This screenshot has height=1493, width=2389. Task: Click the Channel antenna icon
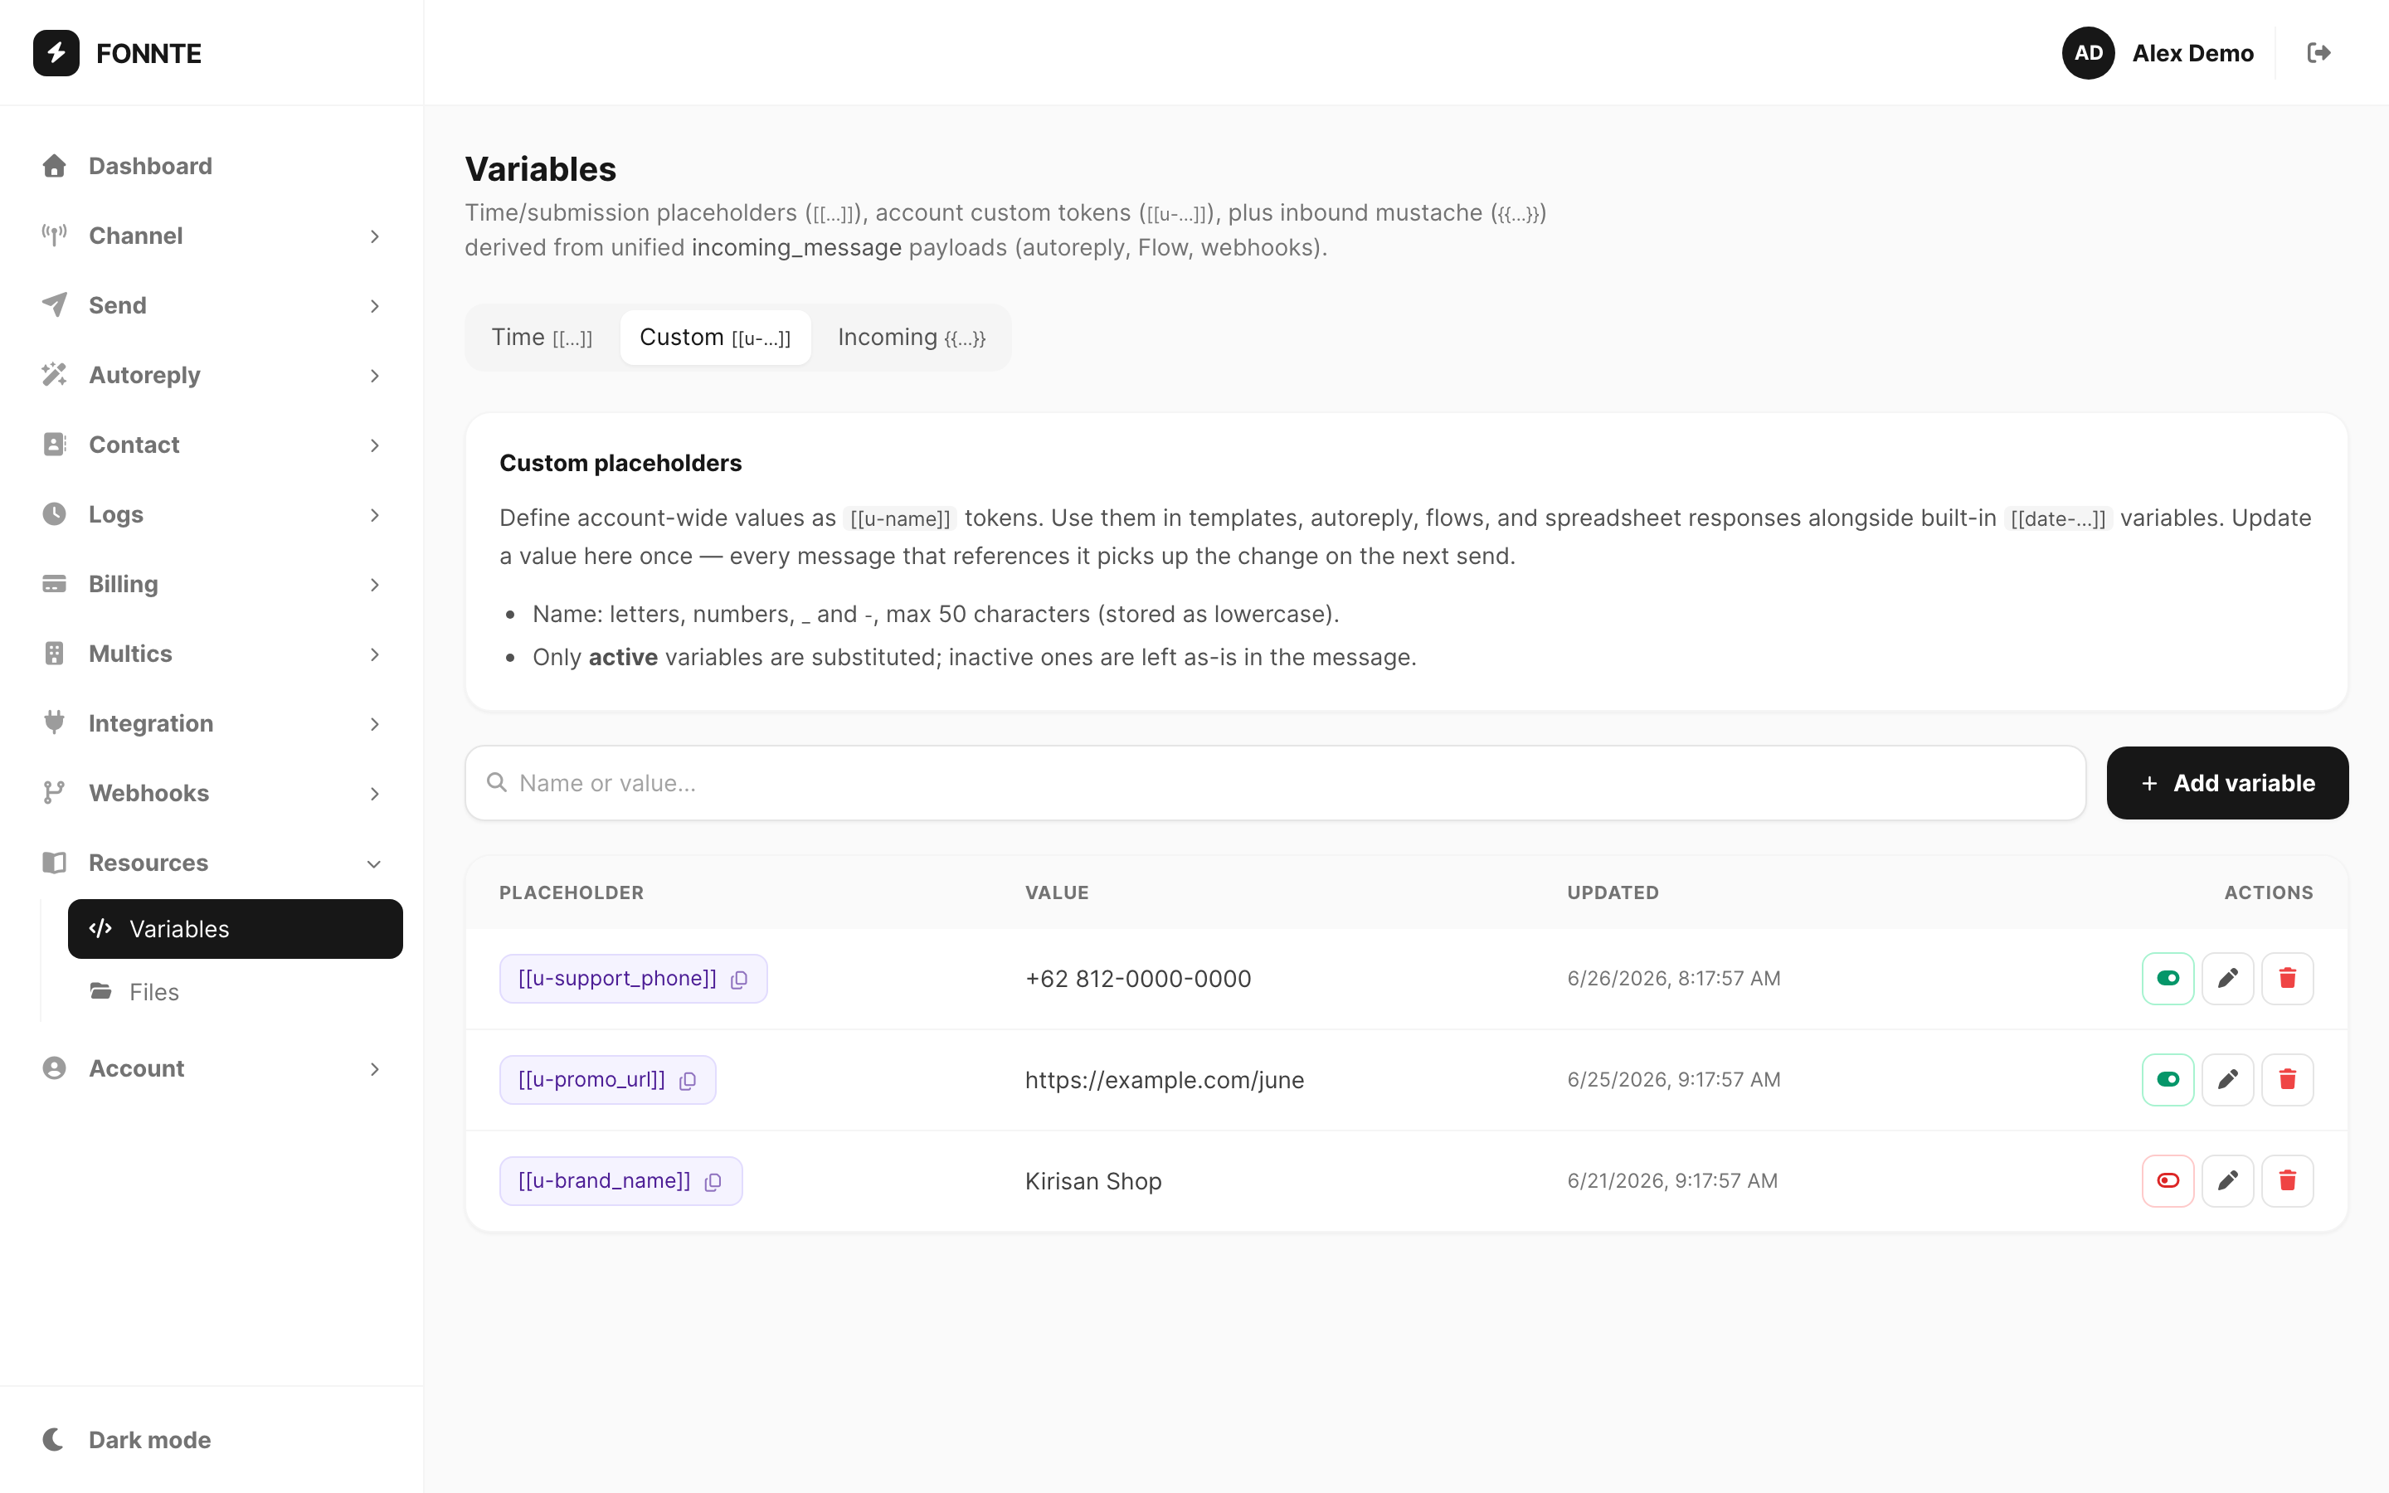coord(54,235)
